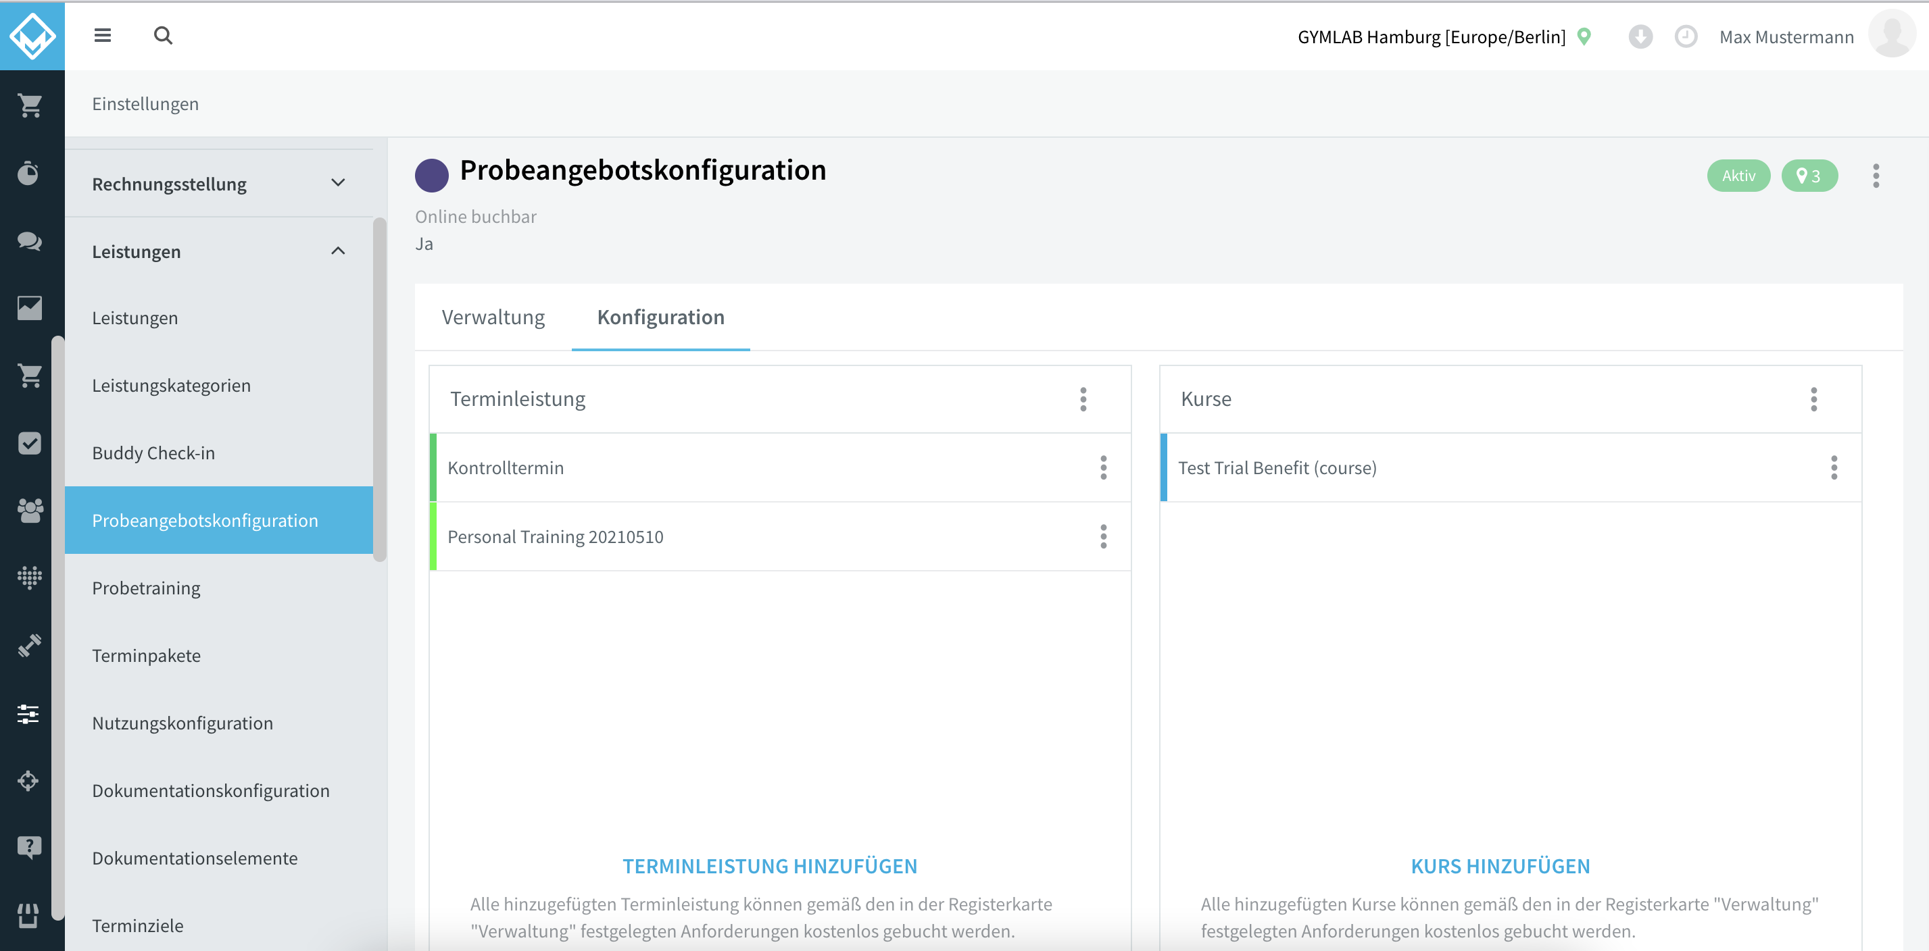This screenshot has width=1929, height=951.
Task: Open Dokumentationselemente settings
Action: (219, 858)
